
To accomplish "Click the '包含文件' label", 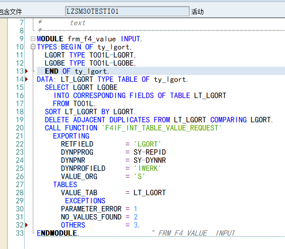I will (11, 12).
